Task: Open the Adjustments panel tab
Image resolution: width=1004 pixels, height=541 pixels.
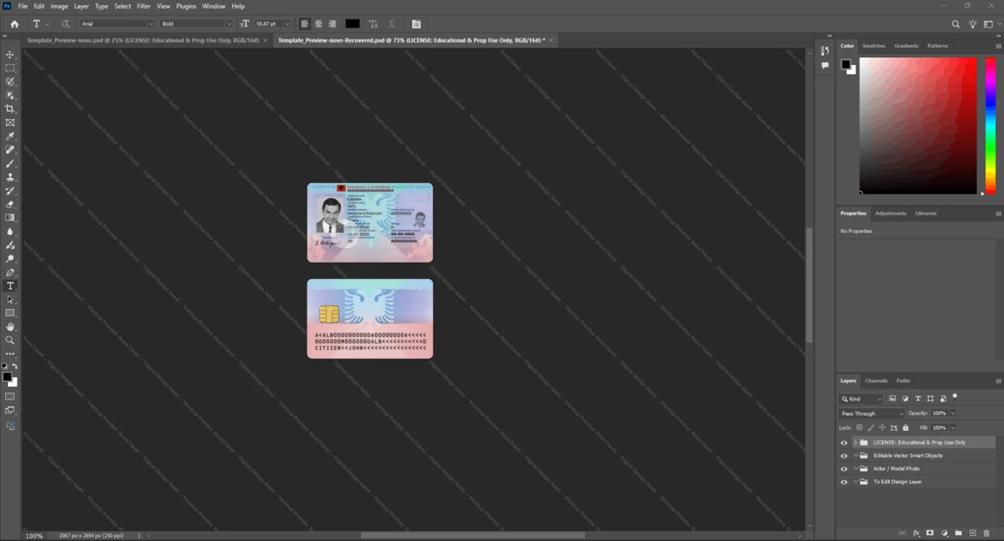Action: pyautogui.click(x=890, y=213)
